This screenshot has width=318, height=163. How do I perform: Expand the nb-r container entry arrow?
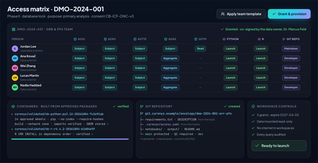pos(12,129)
